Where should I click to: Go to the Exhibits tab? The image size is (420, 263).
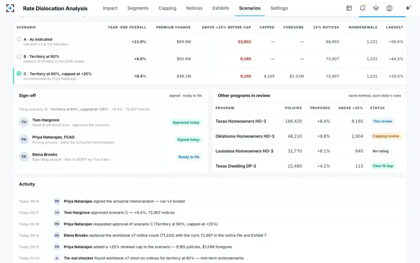221,8
